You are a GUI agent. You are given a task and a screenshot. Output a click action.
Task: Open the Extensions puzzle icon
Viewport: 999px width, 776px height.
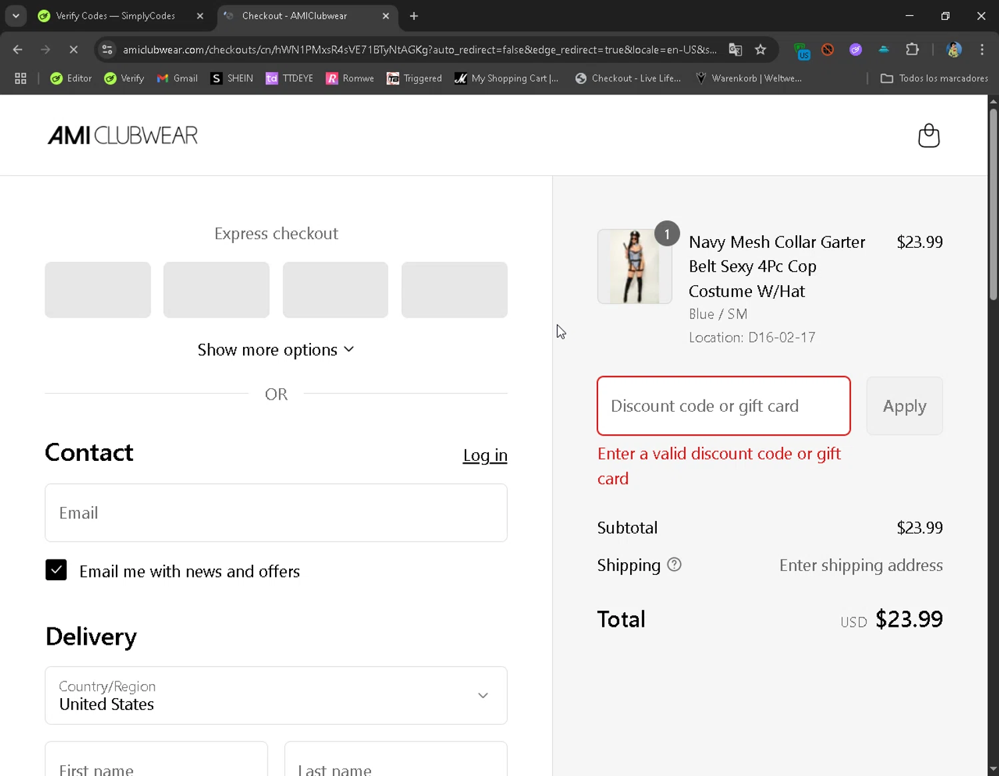coord(912,49)
